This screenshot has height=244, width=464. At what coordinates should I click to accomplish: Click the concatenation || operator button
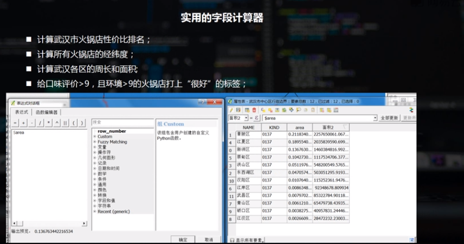coord(65,123)
